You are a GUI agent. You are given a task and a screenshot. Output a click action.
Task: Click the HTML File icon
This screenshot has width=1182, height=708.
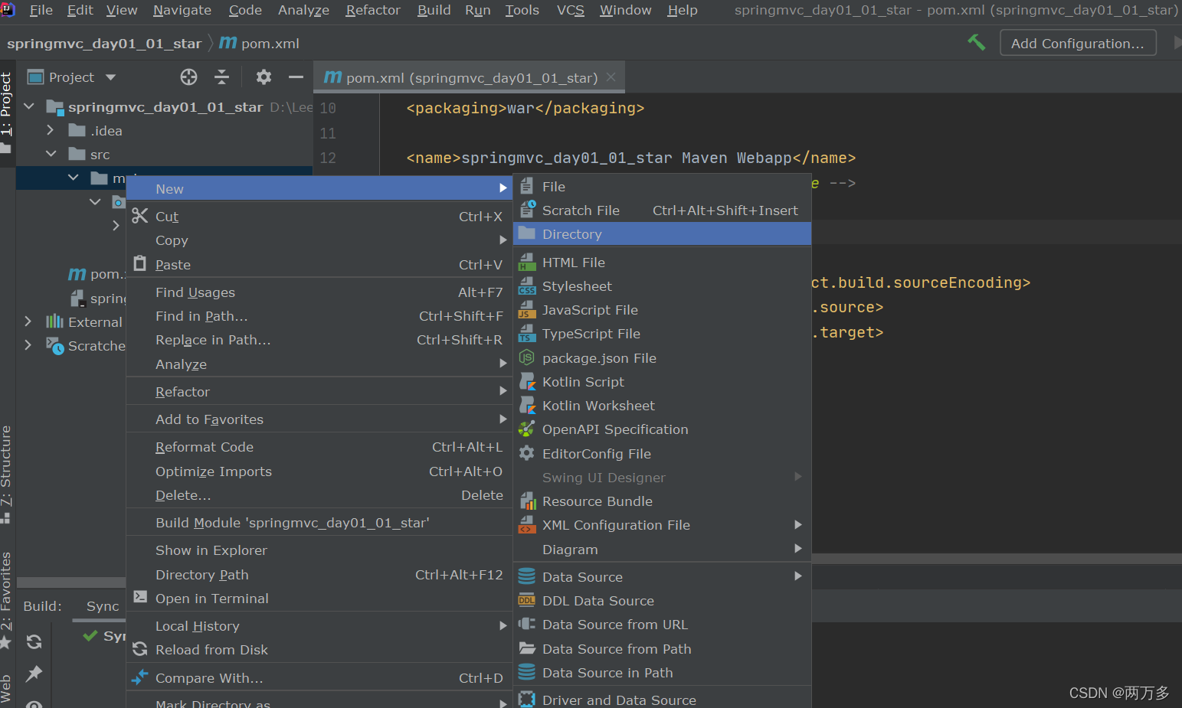click(527, 262)
